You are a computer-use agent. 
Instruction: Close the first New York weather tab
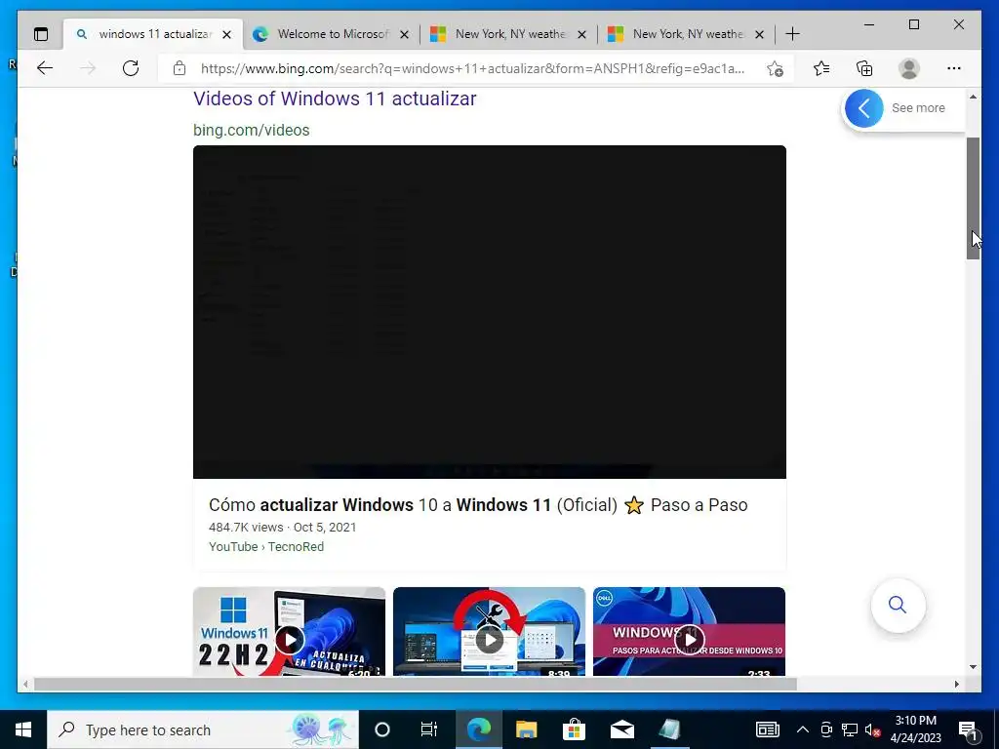pos(581,34)
